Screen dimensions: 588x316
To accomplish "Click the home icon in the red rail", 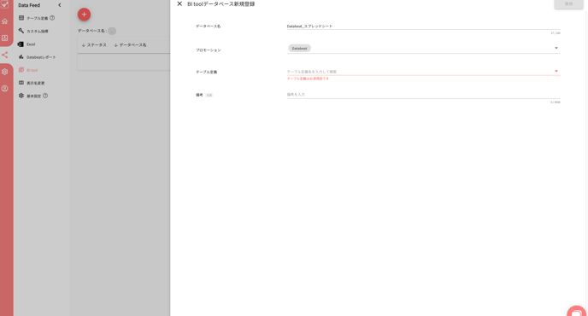I will click(5, 21).
